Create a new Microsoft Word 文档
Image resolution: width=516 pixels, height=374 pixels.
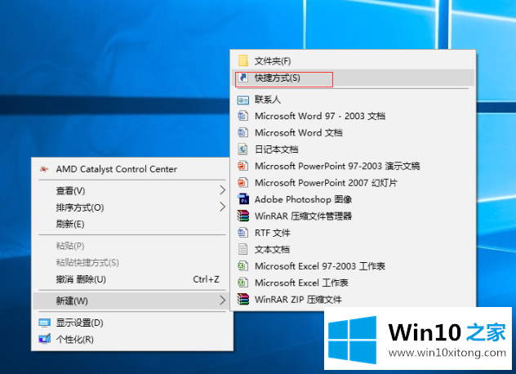pyautogui.click(x=298, y=132)
